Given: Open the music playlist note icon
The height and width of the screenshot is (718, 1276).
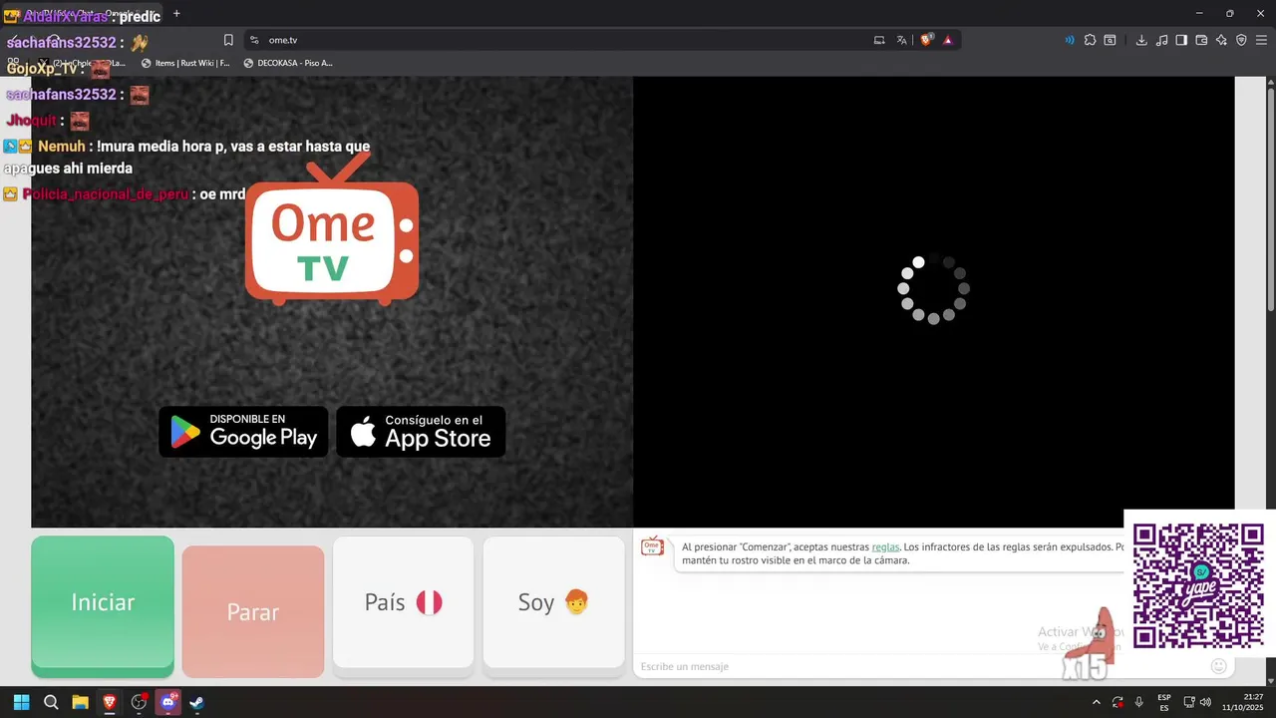Looking at the screenshot, I should coord(1161,40).
